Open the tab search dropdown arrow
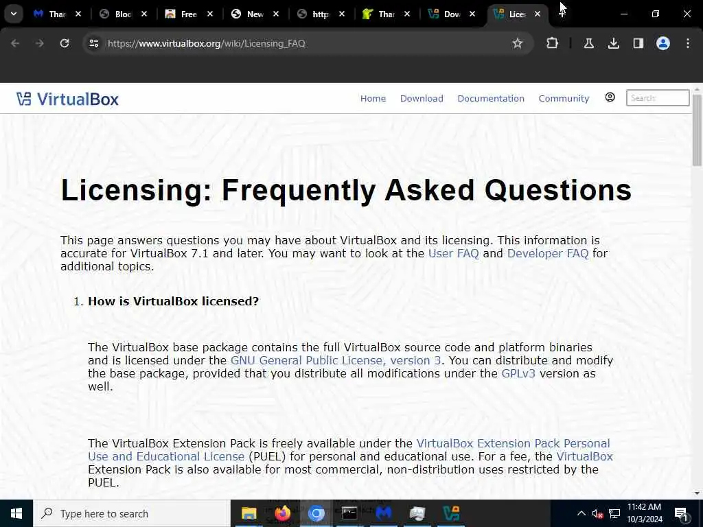Screen dimensions: 703x527 [x=14, y=14]
